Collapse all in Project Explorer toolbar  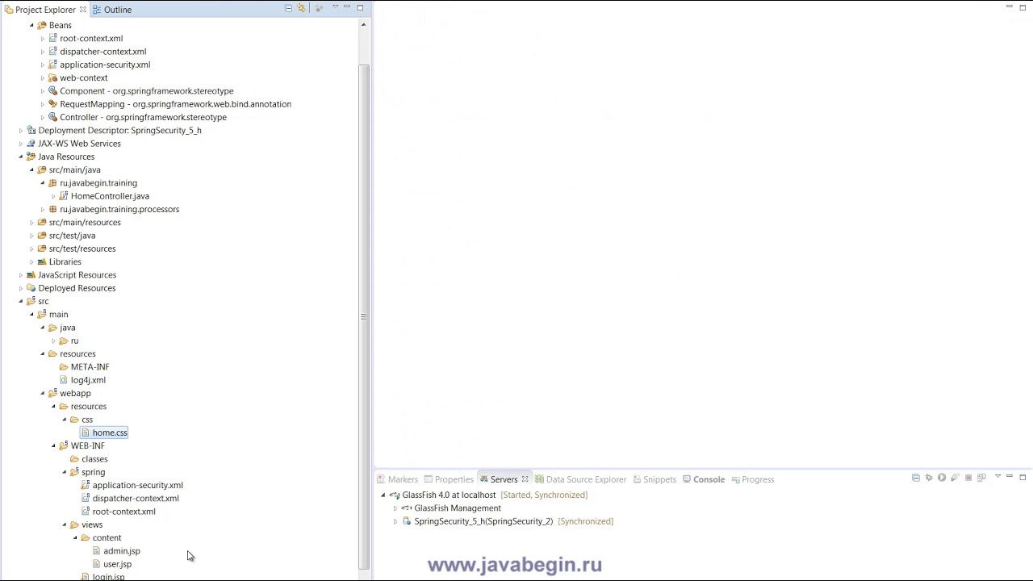(x=288, y=8)
